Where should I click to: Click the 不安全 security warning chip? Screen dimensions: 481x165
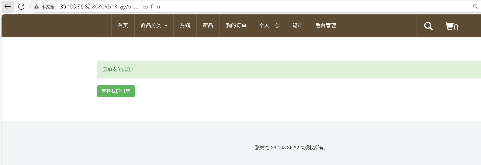pyautogui.click(x=45, y=7)
